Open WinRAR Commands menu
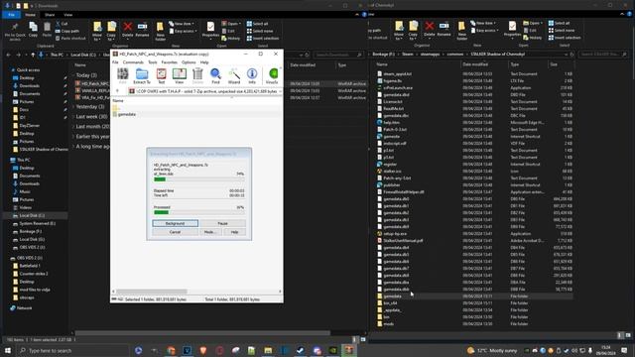 pos(133,62)
